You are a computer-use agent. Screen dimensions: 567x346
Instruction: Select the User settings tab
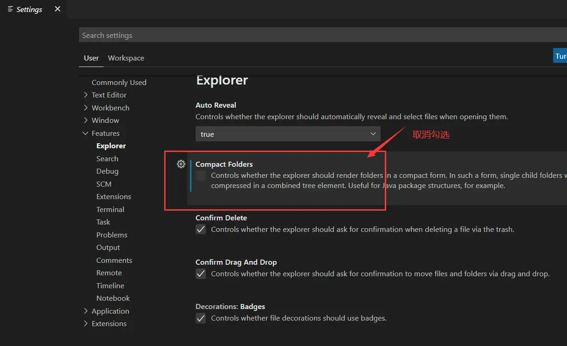coord(91,58)
